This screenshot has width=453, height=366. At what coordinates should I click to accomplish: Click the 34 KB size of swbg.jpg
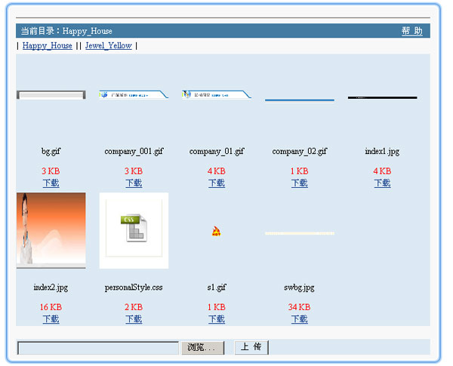coord(299,307)
